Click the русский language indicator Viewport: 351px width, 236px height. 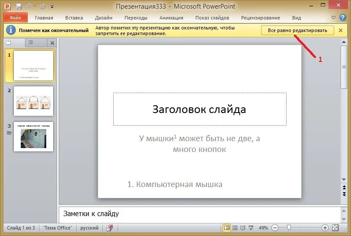click(89, 228)
